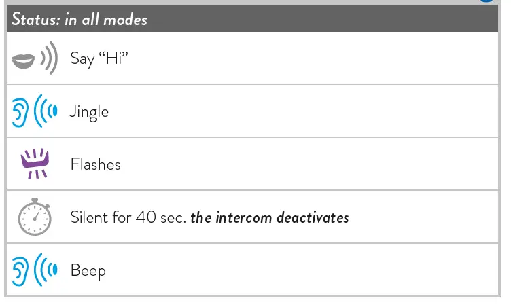This screenshot has width=511, height=307.
Task: Select the blue ear icon beside Jingle
Action: pyautogui.click(x=20, y=112)
